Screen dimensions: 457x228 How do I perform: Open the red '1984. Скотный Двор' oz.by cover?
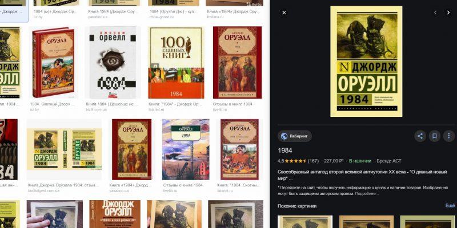tap(53, 63)
